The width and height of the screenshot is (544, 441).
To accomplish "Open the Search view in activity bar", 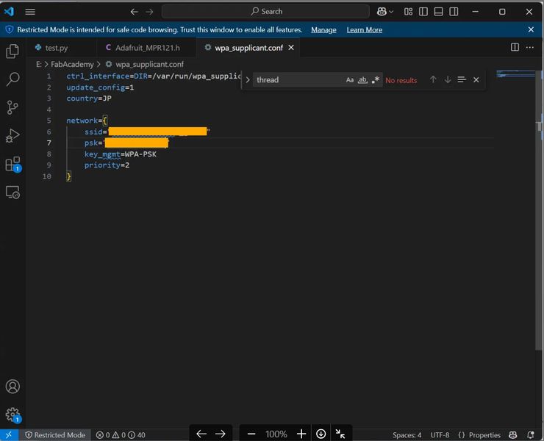I will tap(12, 79).
